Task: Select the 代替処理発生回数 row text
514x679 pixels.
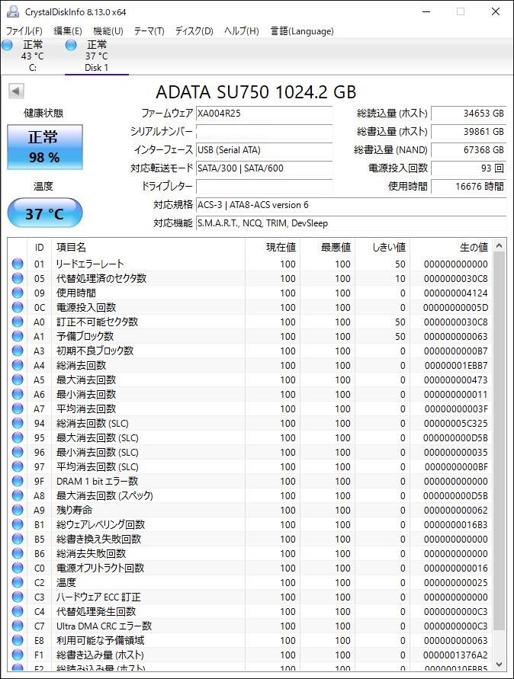Action: [x=96, y=611]
